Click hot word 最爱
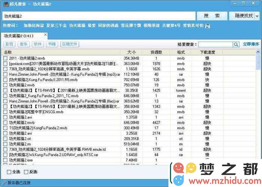This screenshot has height=187, width=262. (x=92, y=25)
